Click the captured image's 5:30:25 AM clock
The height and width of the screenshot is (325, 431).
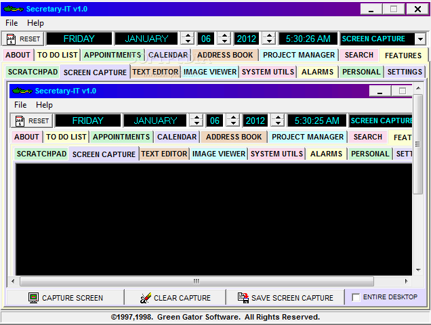pos(317,121)
